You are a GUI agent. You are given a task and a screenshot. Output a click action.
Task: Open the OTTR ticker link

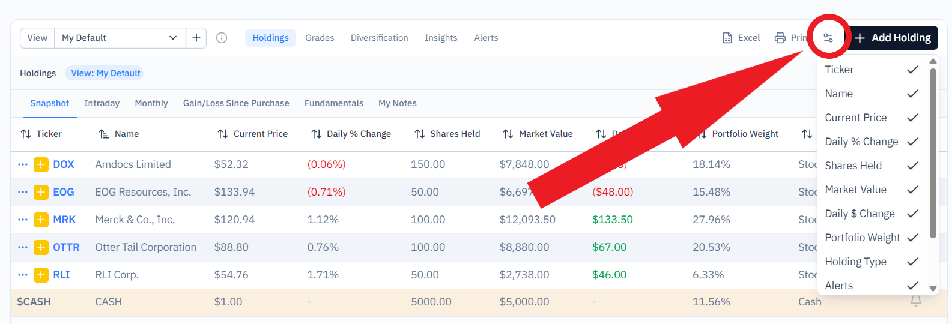pyautogui.click(x=66, y=247)
